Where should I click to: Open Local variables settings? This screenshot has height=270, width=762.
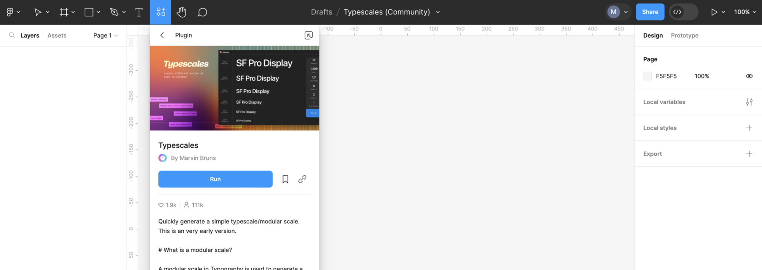point(749,102)
